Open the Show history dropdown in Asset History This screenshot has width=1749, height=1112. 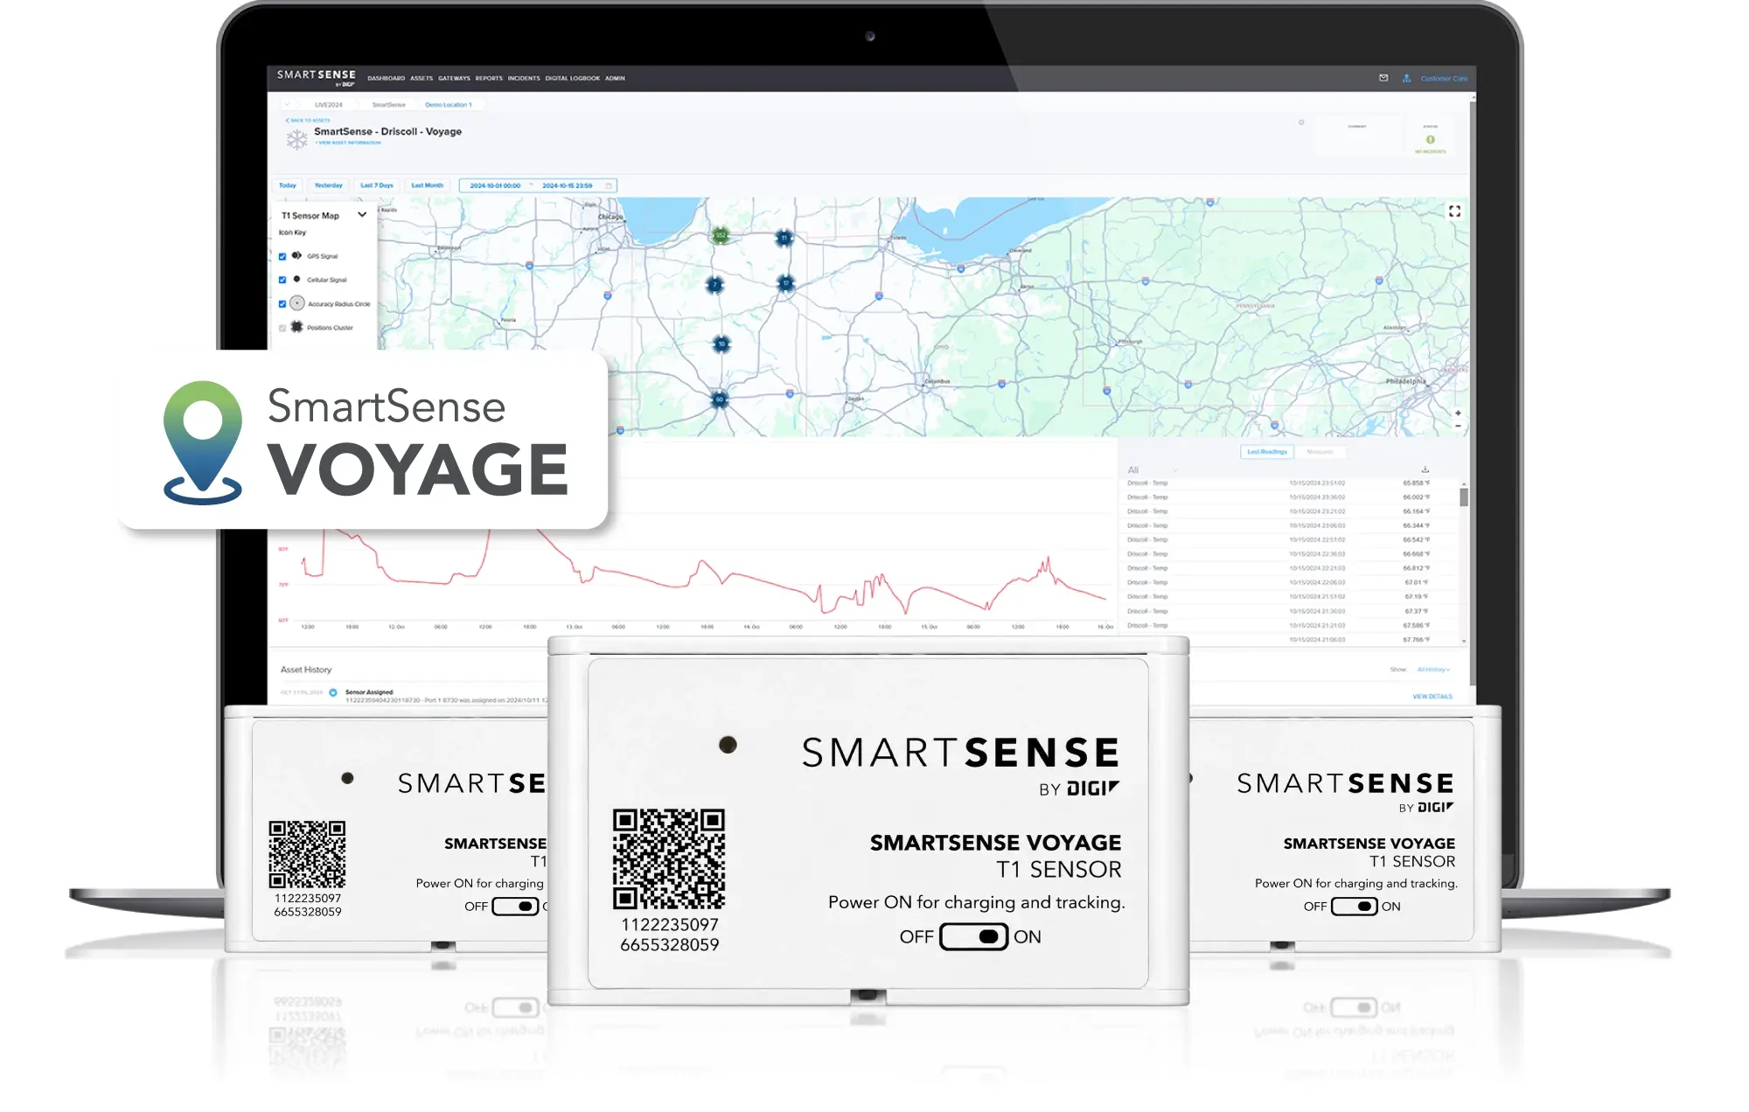1433,669
